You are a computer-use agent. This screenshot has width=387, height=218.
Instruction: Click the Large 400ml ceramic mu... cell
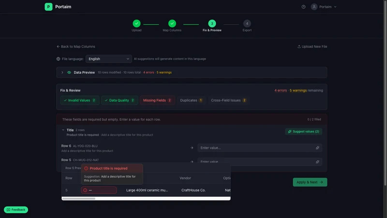tap(147, 190)
